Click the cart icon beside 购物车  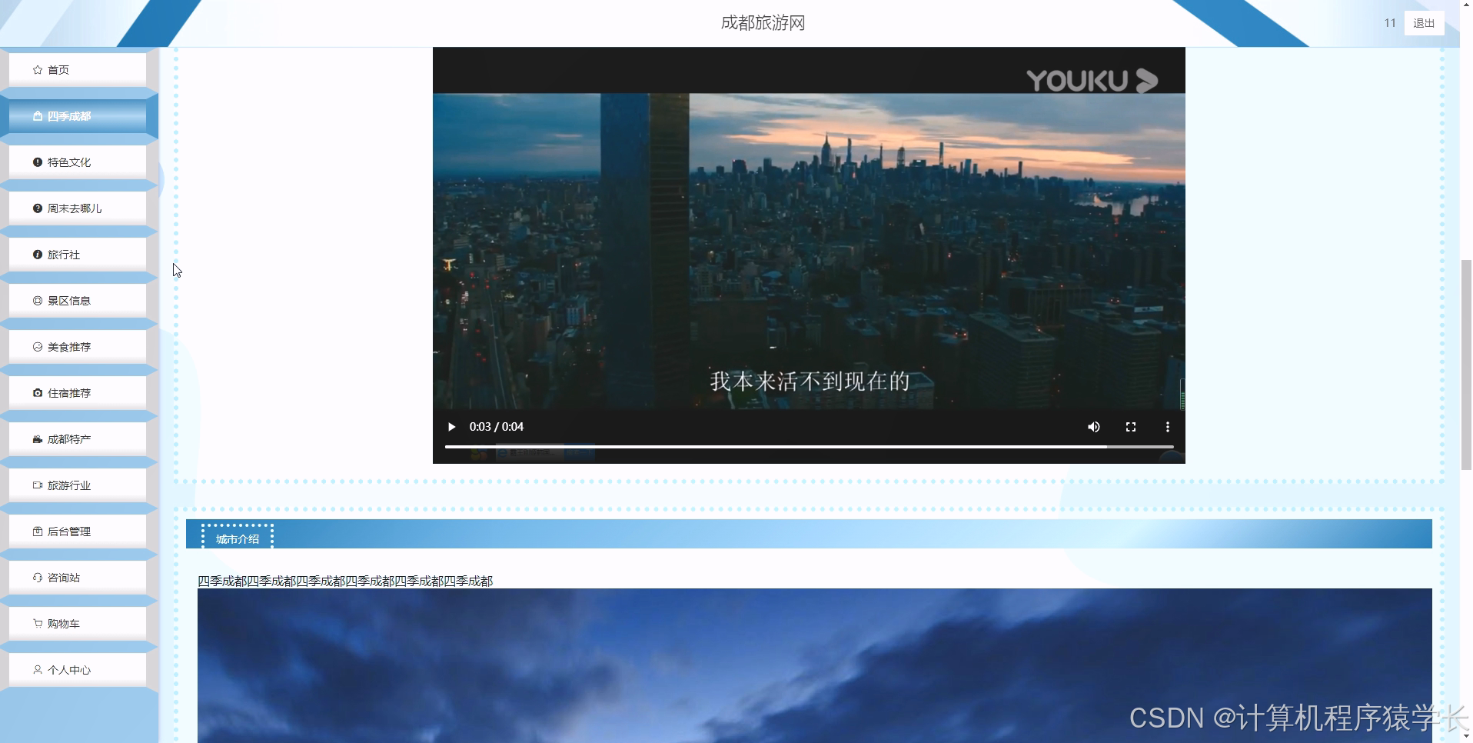click(38, 624)
